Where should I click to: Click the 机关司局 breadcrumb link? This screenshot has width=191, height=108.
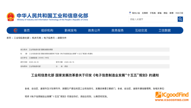click(36, 38)
